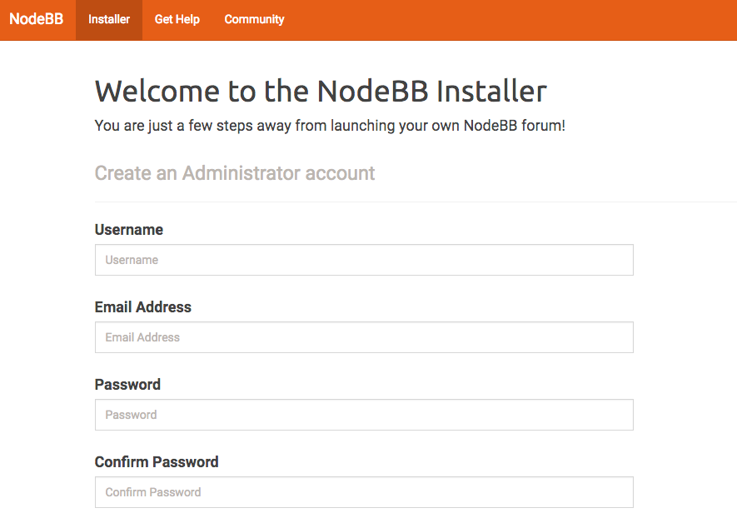The width and height of the screenshot is (737, 523).
Task: Click the word 'Installer' inside the welcome heading
Action: pyautogui.click(x=491, y=91)
